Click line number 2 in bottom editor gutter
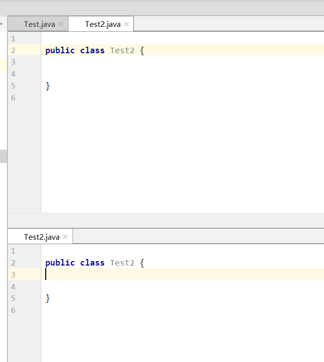 pos(13,263)
